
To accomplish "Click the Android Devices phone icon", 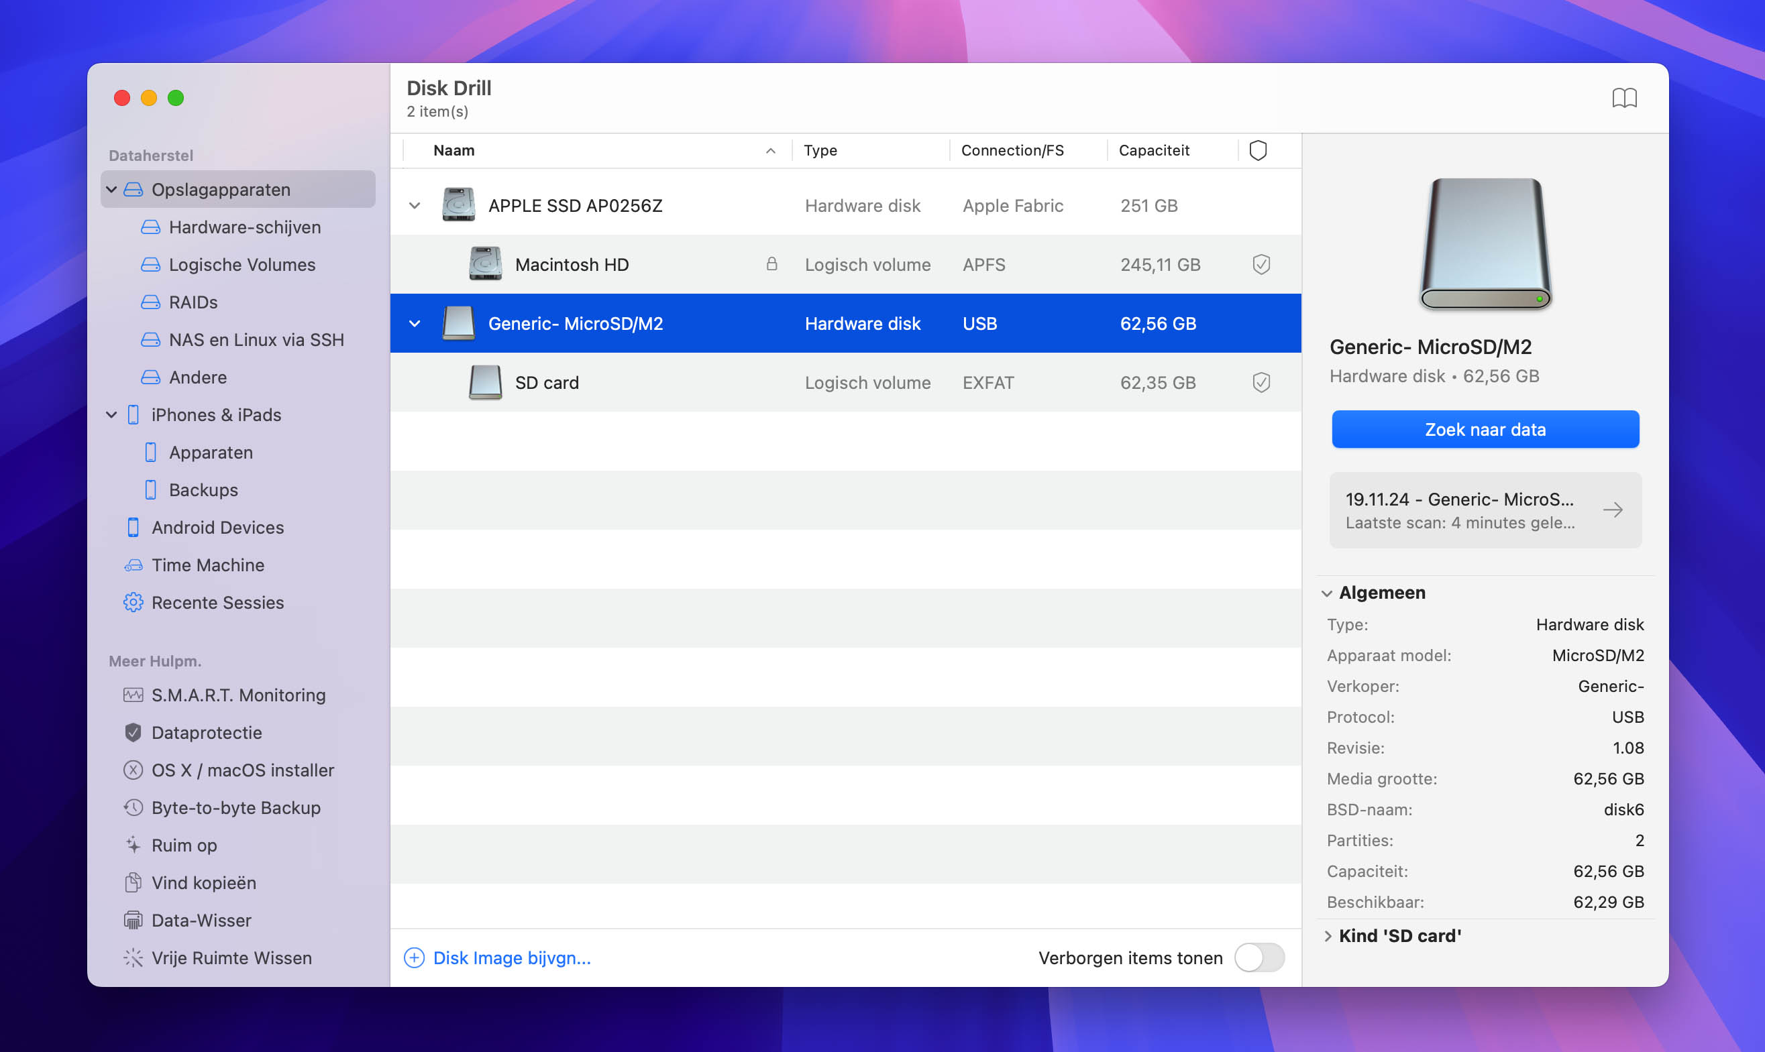I will (x=133, y=528).
